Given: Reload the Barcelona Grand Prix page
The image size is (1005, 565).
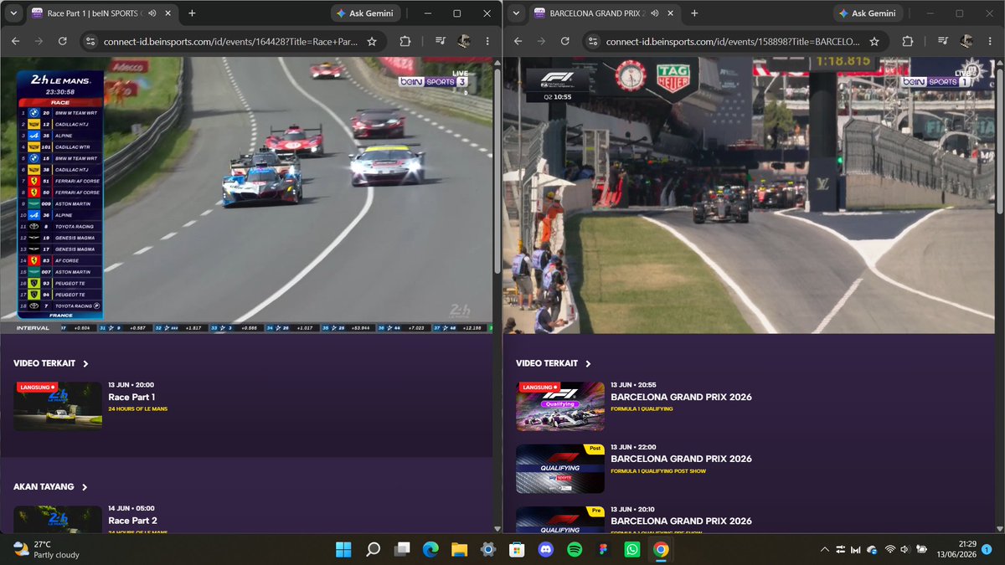Looking at the screenshot, I should coord(565,41).
